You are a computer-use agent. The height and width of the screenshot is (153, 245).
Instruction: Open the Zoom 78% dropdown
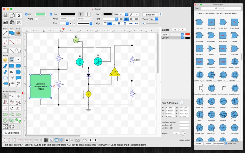(x=156, y=19)
